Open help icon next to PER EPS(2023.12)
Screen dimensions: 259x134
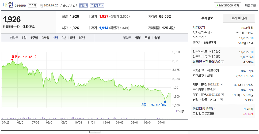point(221,85)
